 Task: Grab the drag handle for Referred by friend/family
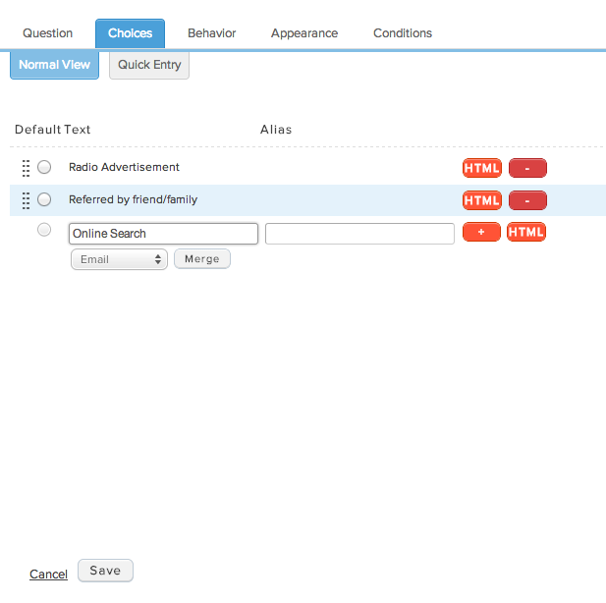click(x=26, y=200)
